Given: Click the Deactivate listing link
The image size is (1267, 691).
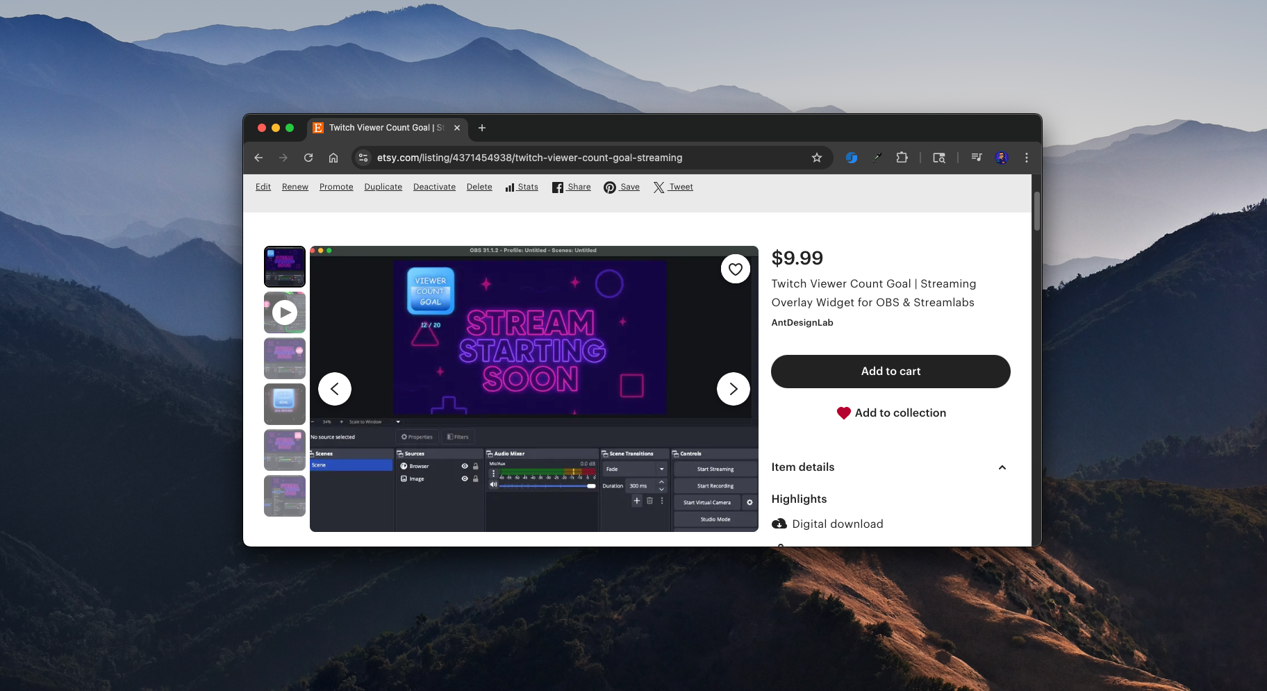Looking at the screenshot, I should point(435,187).
